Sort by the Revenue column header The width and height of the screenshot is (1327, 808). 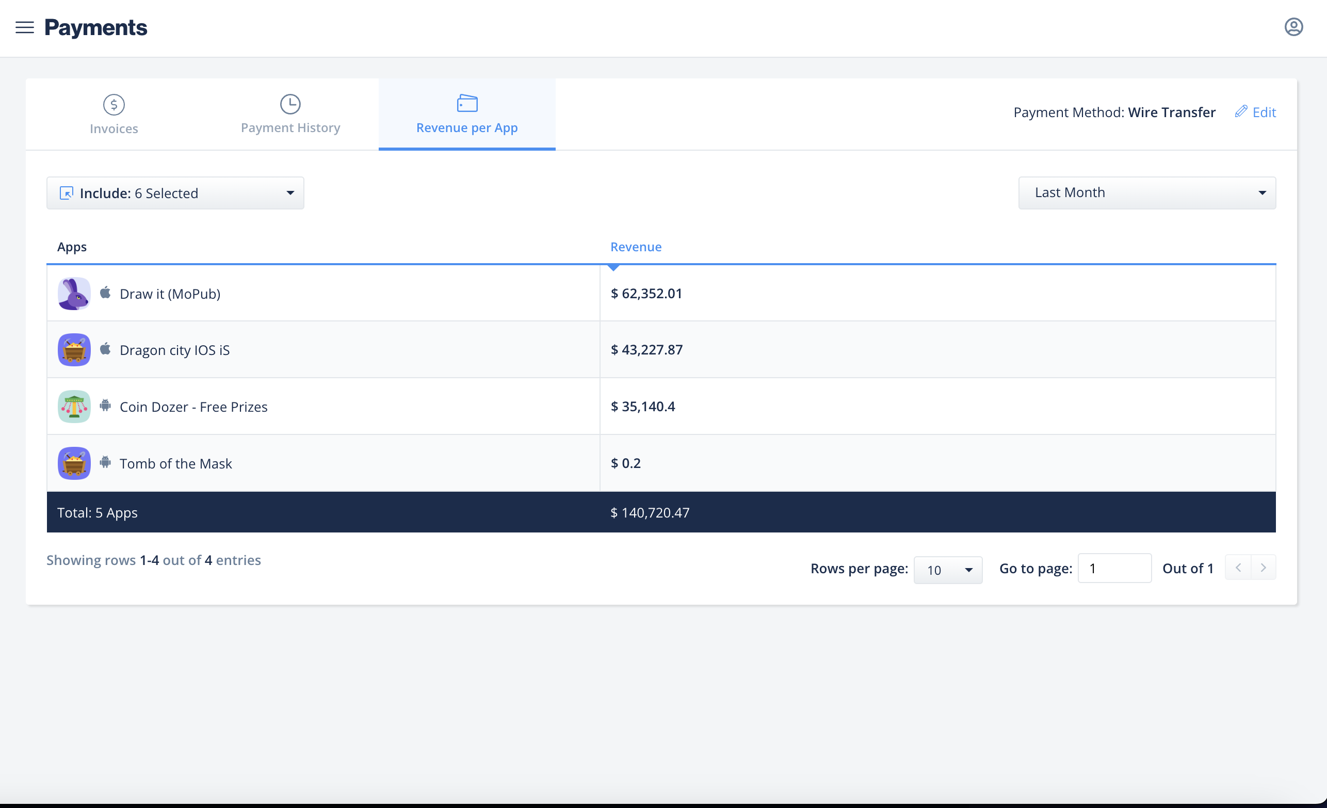tap(636, 247)
